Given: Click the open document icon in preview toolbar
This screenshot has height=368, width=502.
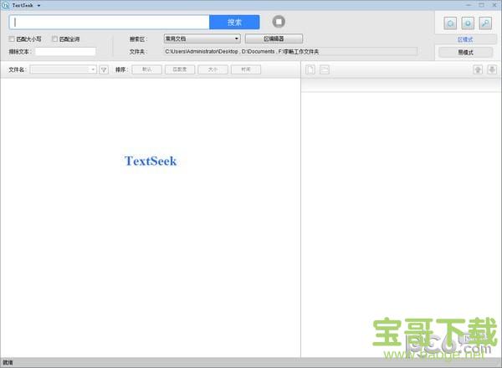Looking at the screenshot, I should coord(310,69).
